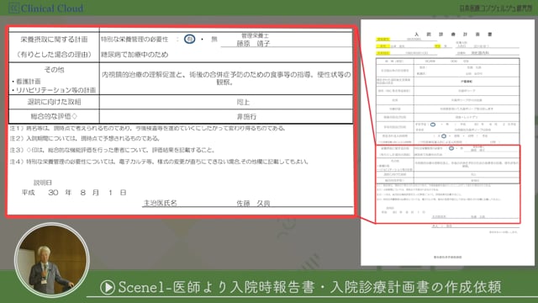Viewport: 538px width, 303px height.
Task: Click the (有りとした場合の理由) label
Action: [x=54, y=54]
